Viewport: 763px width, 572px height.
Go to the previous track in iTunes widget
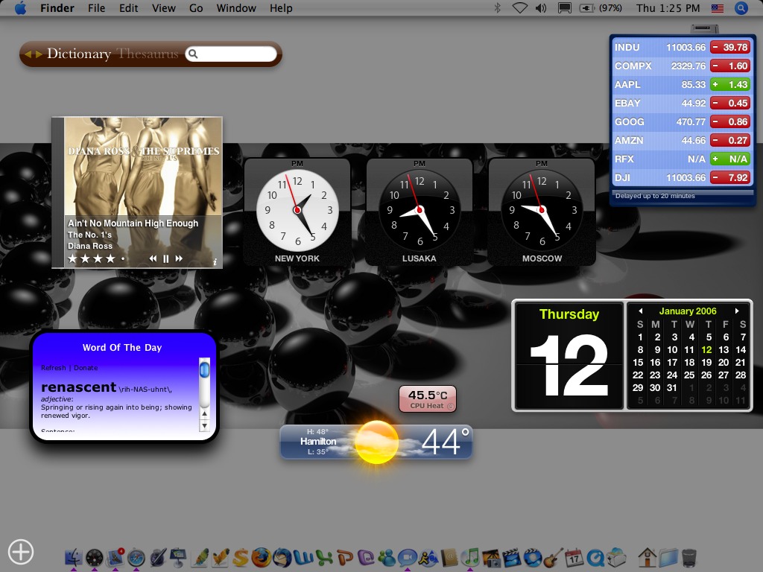(153, 258)
